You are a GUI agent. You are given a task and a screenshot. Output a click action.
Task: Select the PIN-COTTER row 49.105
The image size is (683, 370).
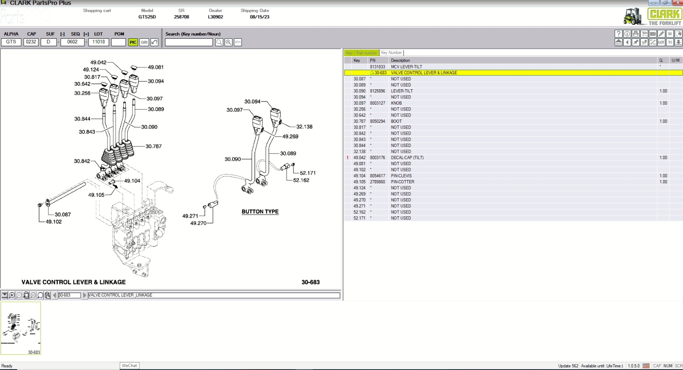click(513, 182)
